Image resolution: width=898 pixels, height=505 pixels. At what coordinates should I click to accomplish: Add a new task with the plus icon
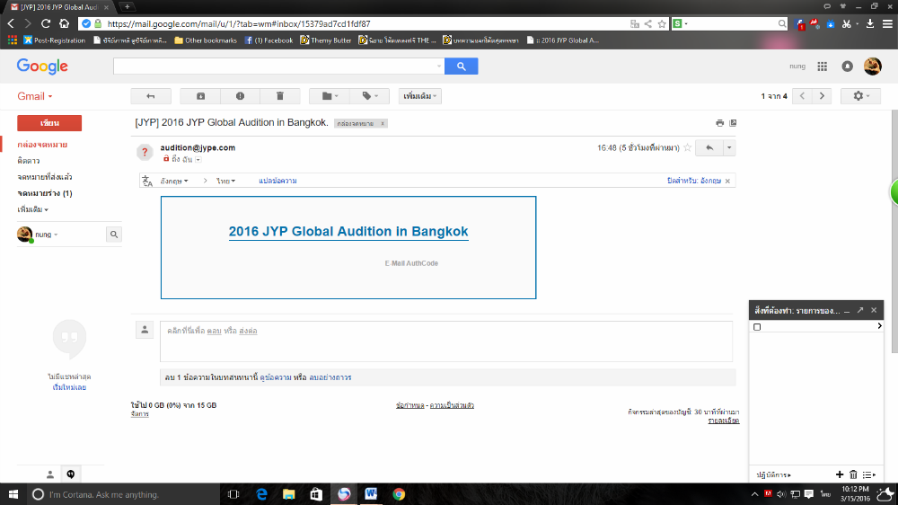840,474
